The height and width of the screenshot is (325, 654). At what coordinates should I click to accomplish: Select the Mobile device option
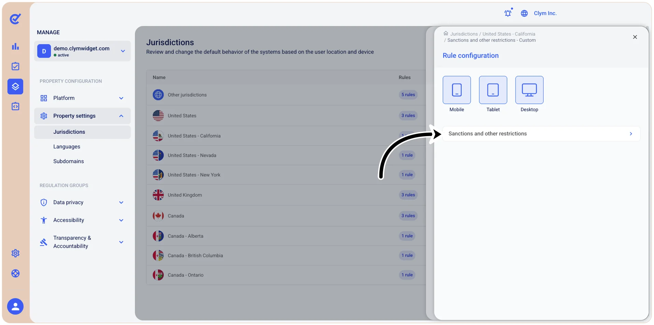pyautogui.click(x=456, y=94)
